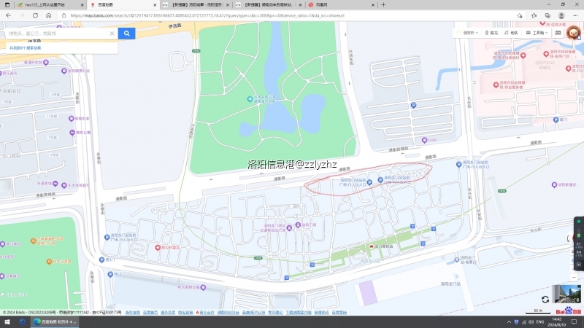Viewport: 584px width, 328px height.
Task: Open the browser profile icon
Action: [561, 15]
